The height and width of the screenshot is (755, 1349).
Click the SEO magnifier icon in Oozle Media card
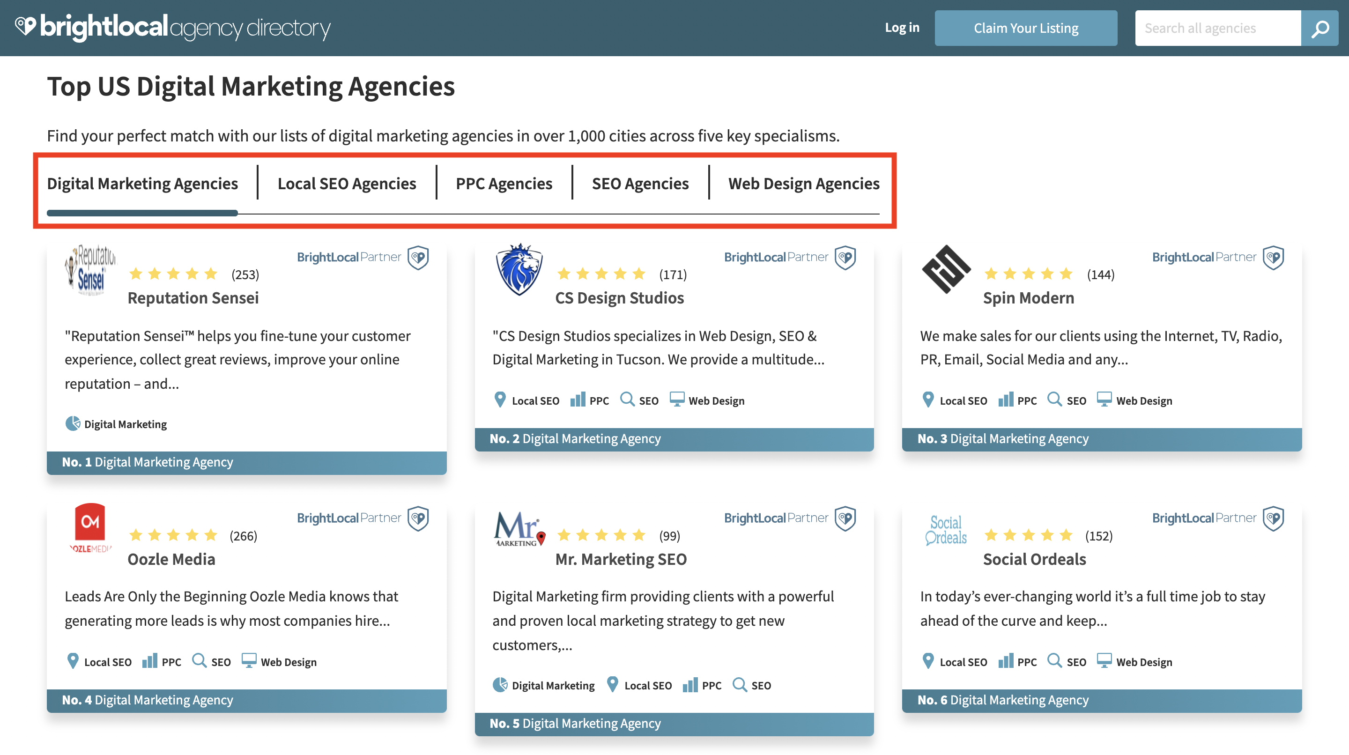[199, 661]
